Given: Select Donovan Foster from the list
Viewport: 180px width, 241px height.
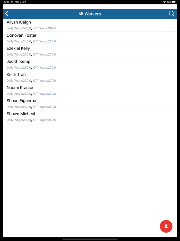Looking at the screenshot, I should (x=90, y=38).
